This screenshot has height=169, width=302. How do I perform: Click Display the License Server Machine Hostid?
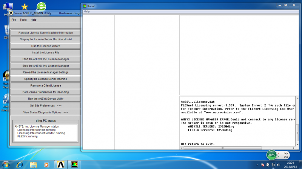coord(46,39)
